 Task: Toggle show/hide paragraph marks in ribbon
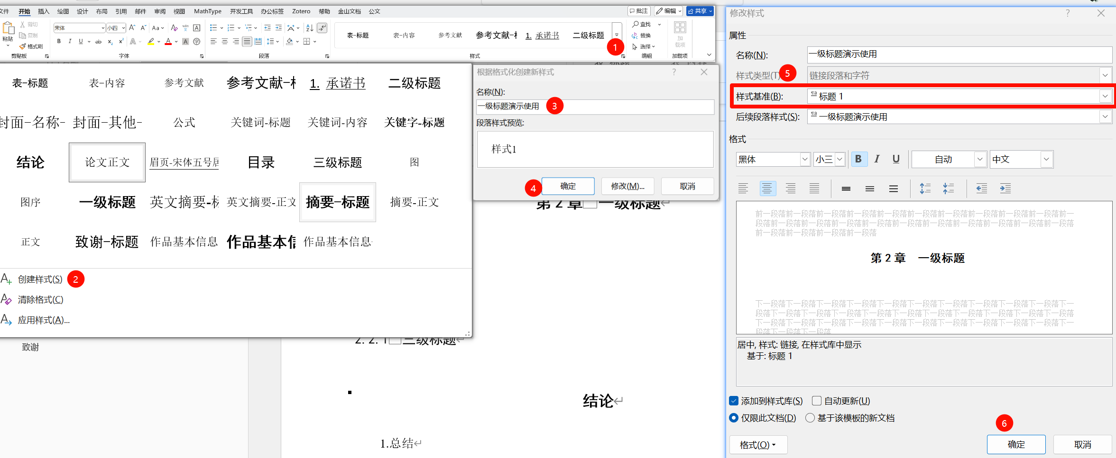322,28
